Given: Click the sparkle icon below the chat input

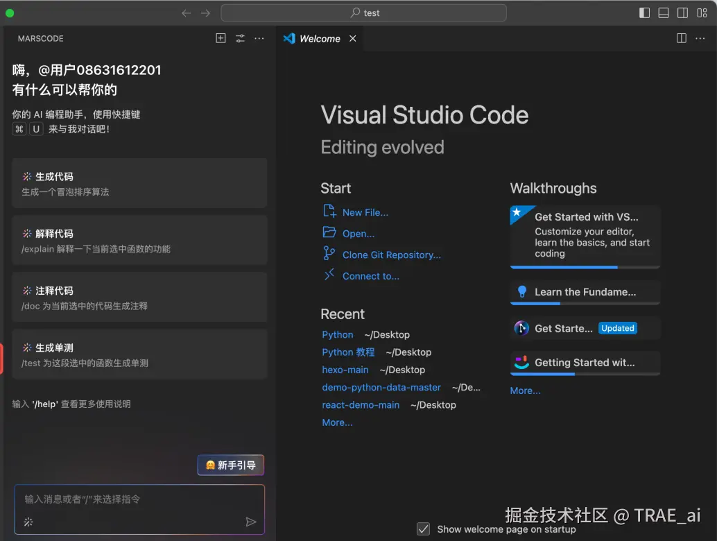Looking at the screenshot, I should coord(28,522).
